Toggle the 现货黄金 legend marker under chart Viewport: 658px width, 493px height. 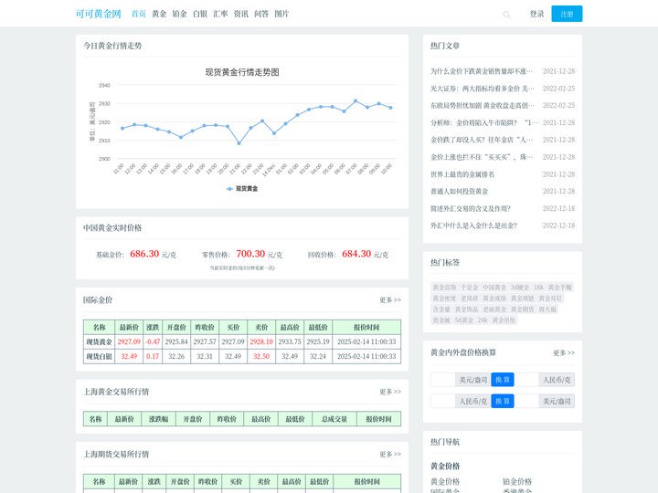[x=230, y=189]
